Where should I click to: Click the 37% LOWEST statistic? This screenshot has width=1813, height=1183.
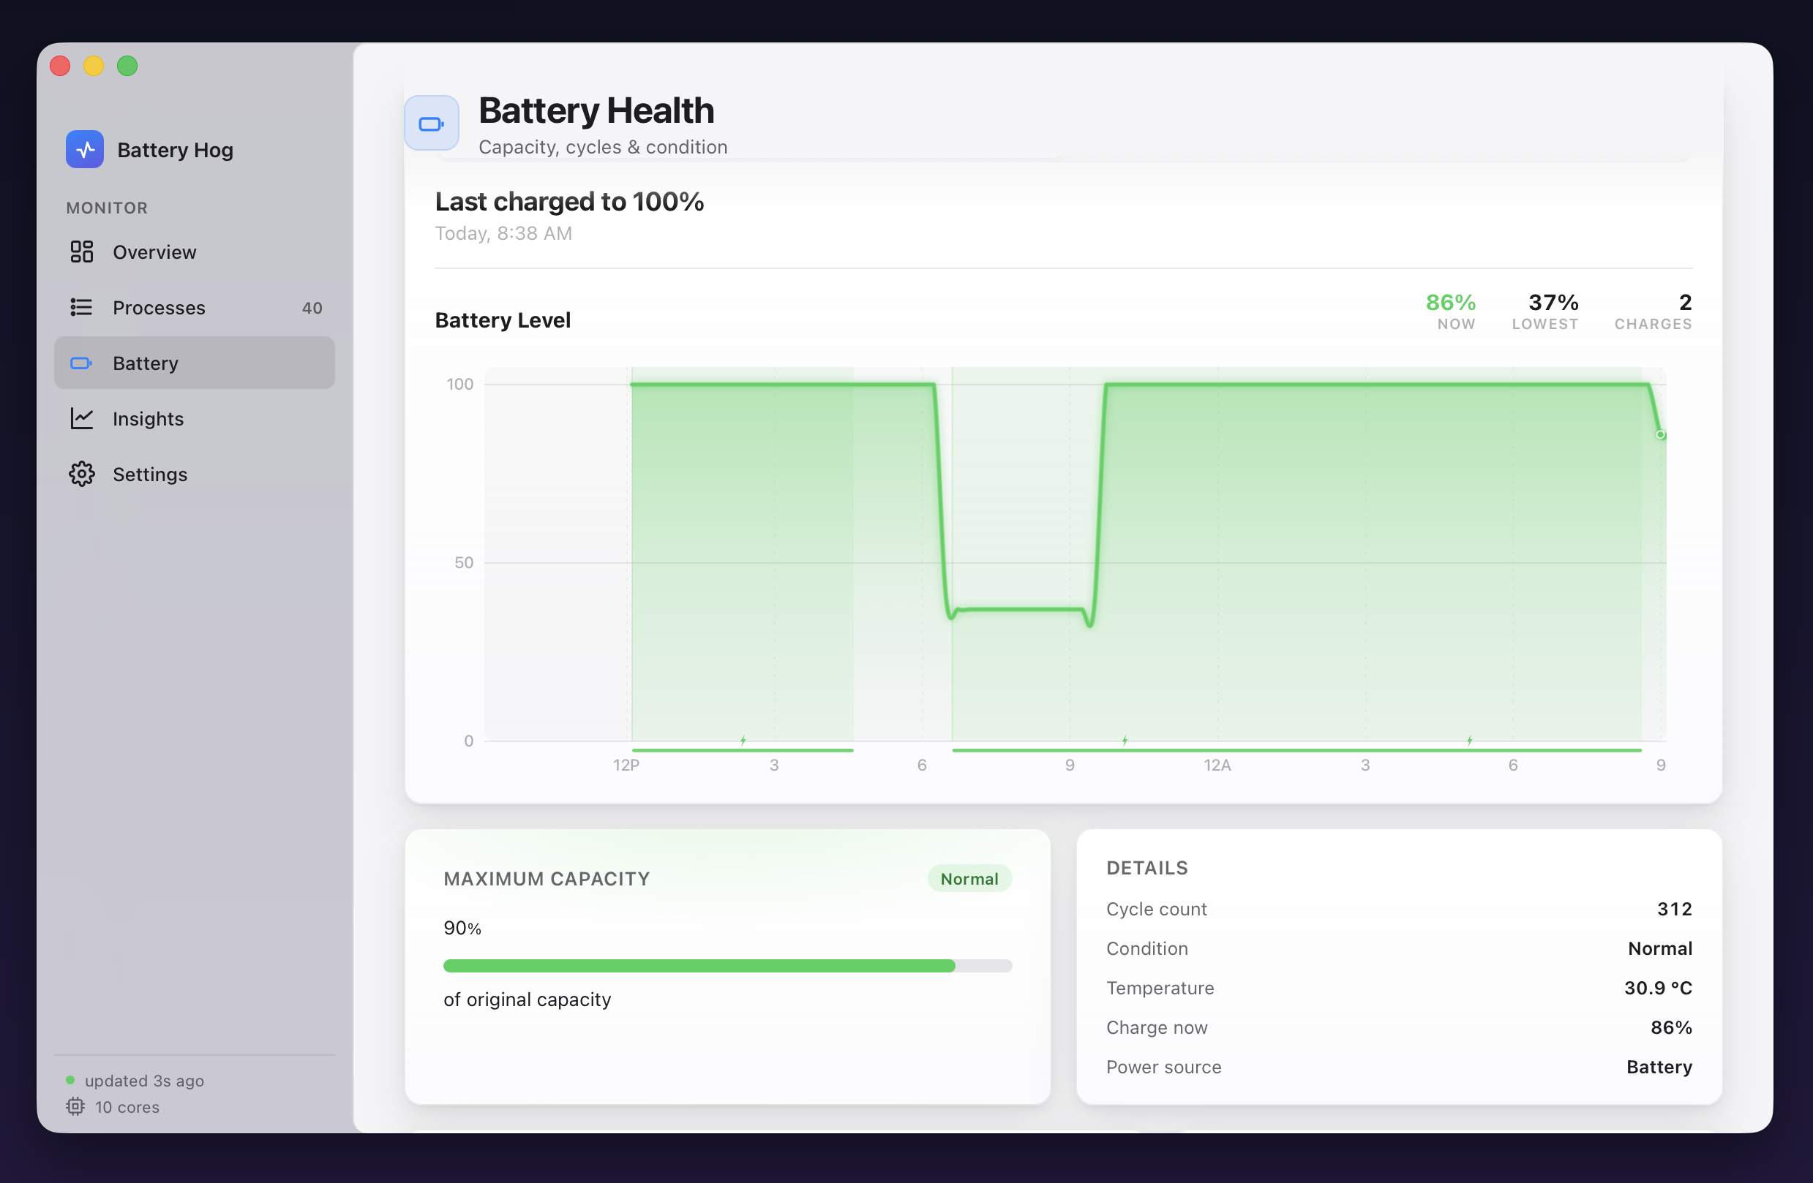(x=1545, y=311)
